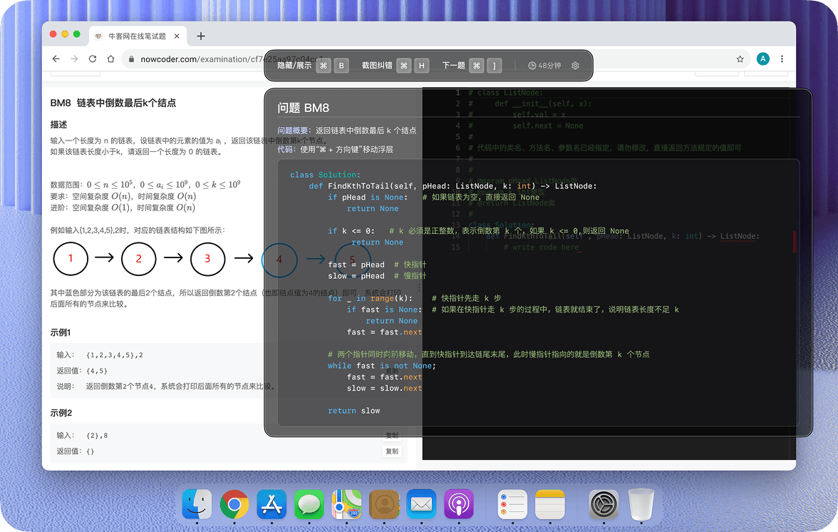This screenshot has width=838, height=532.
Task: Open the overlay settings gear icon
Action: 575,66
